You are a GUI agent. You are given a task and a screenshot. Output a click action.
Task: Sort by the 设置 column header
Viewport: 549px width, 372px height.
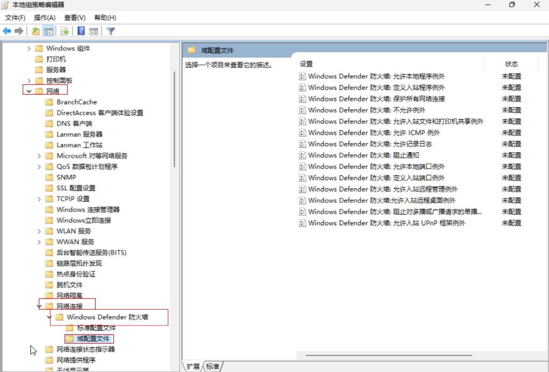point(306,63)
